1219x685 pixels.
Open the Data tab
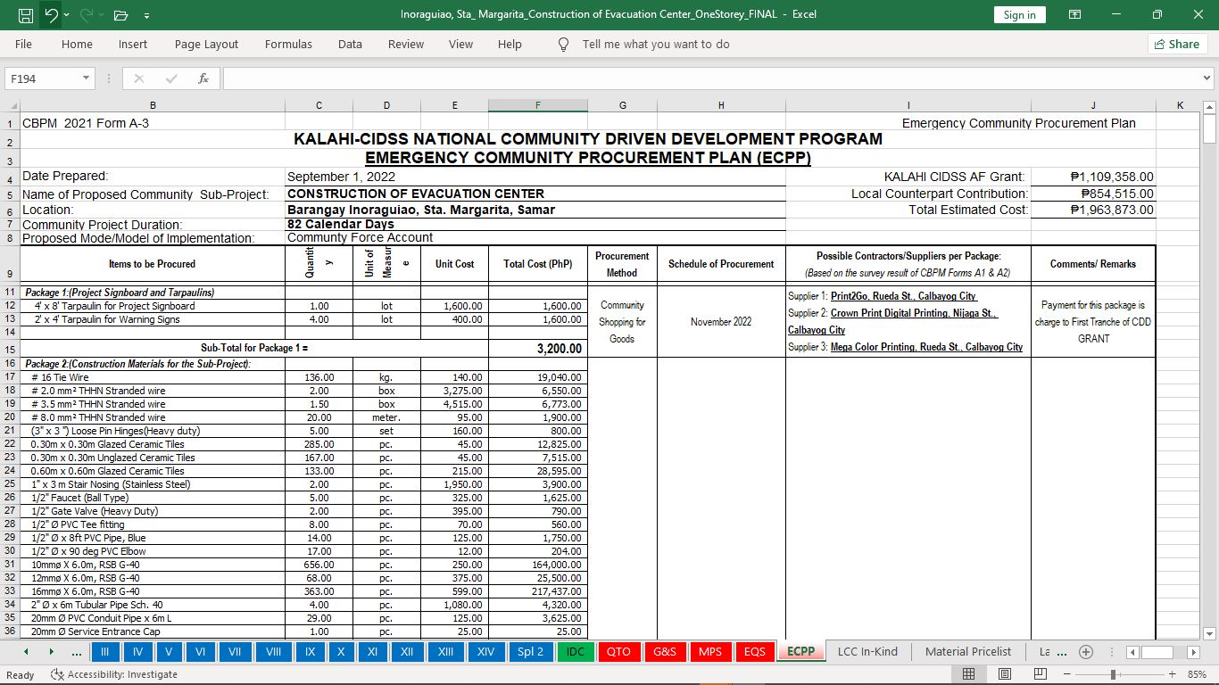(350, 44)
